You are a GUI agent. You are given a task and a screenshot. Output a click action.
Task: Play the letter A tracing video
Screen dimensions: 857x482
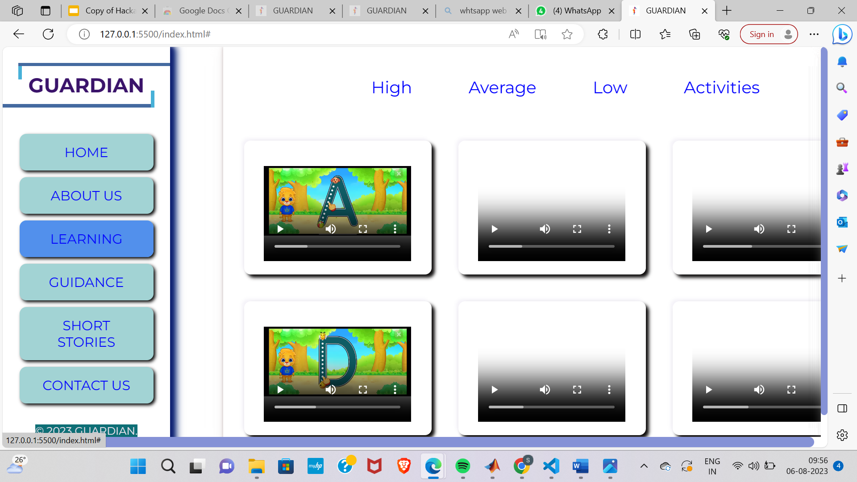(280, 229)
